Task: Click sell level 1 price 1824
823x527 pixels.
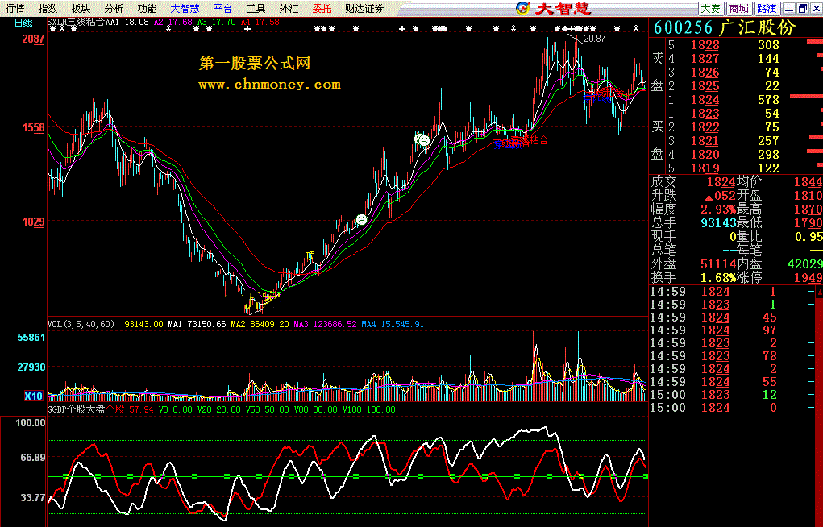Action: 705,100
